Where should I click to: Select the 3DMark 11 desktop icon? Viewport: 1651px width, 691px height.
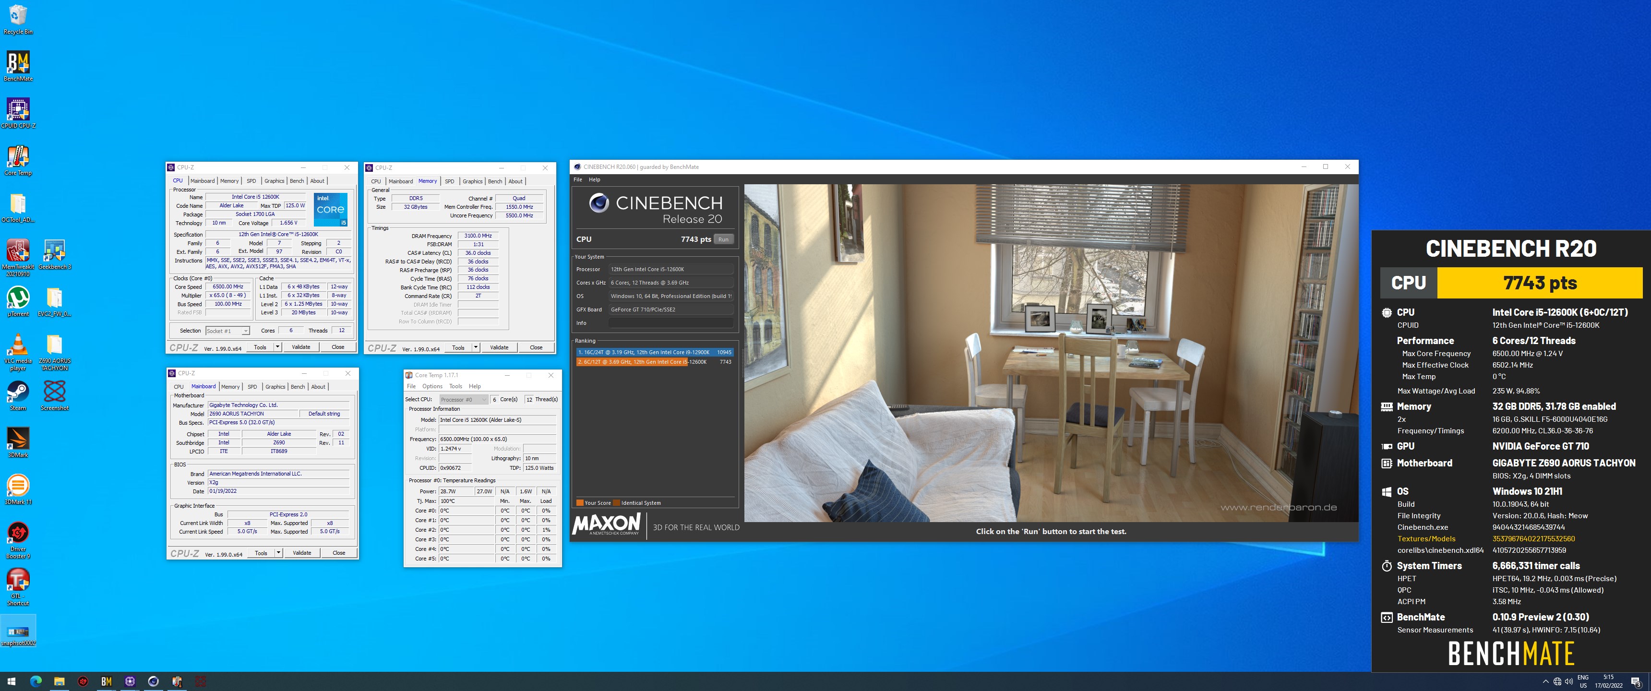[x=18, y=489]
